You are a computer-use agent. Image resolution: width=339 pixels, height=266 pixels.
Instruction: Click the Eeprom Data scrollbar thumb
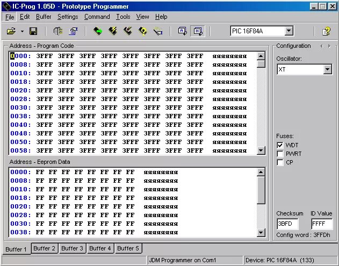tap(261, 190)
